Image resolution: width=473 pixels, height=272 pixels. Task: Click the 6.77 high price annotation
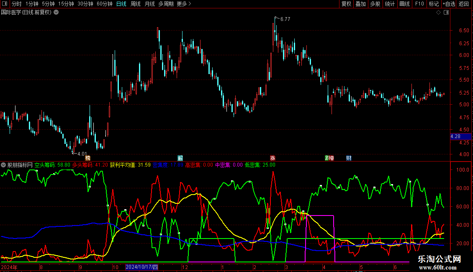(x=285, y=19)
